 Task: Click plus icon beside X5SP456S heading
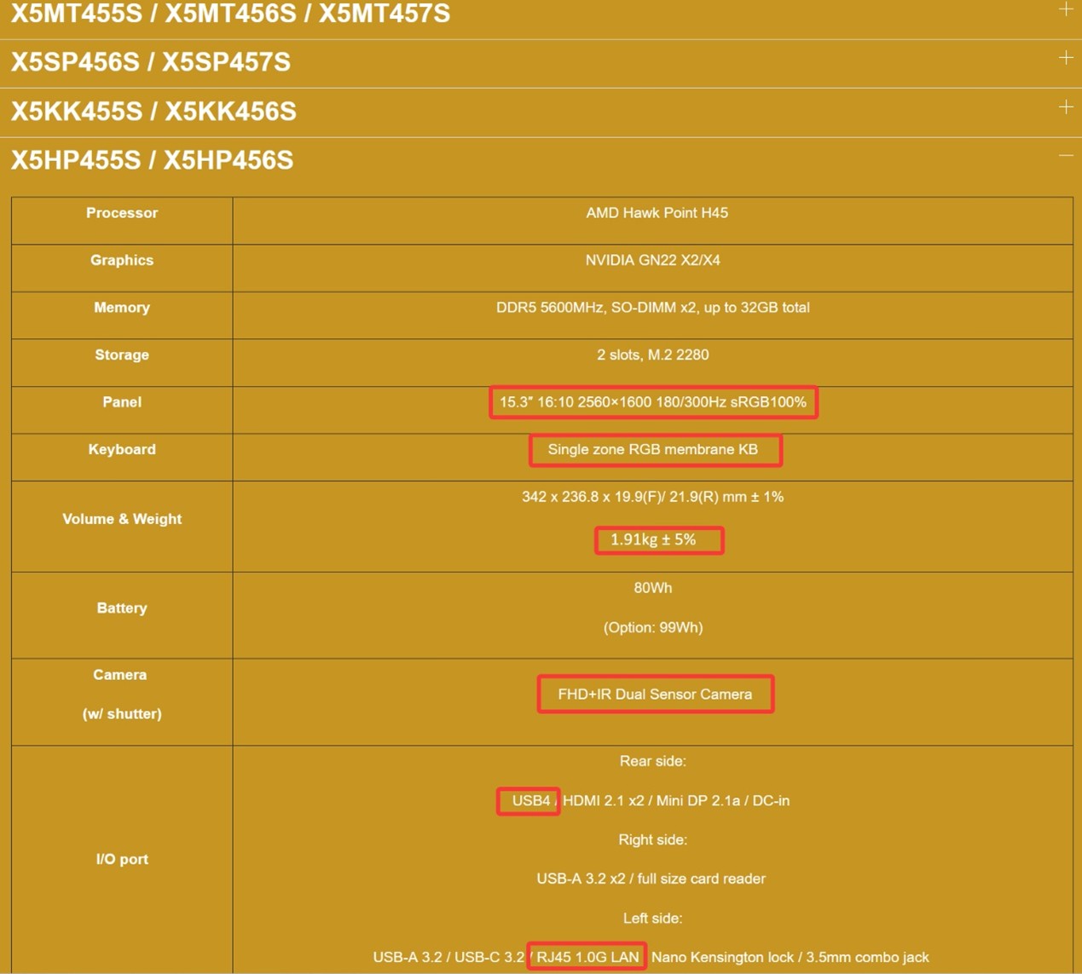point(1066,58)
